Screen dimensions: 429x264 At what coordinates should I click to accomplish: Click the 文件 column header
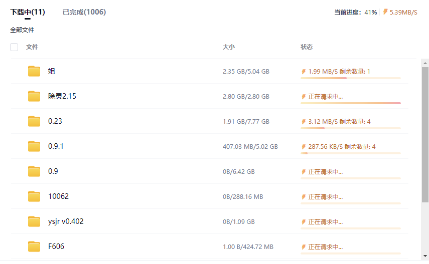(x=32, y=47)
